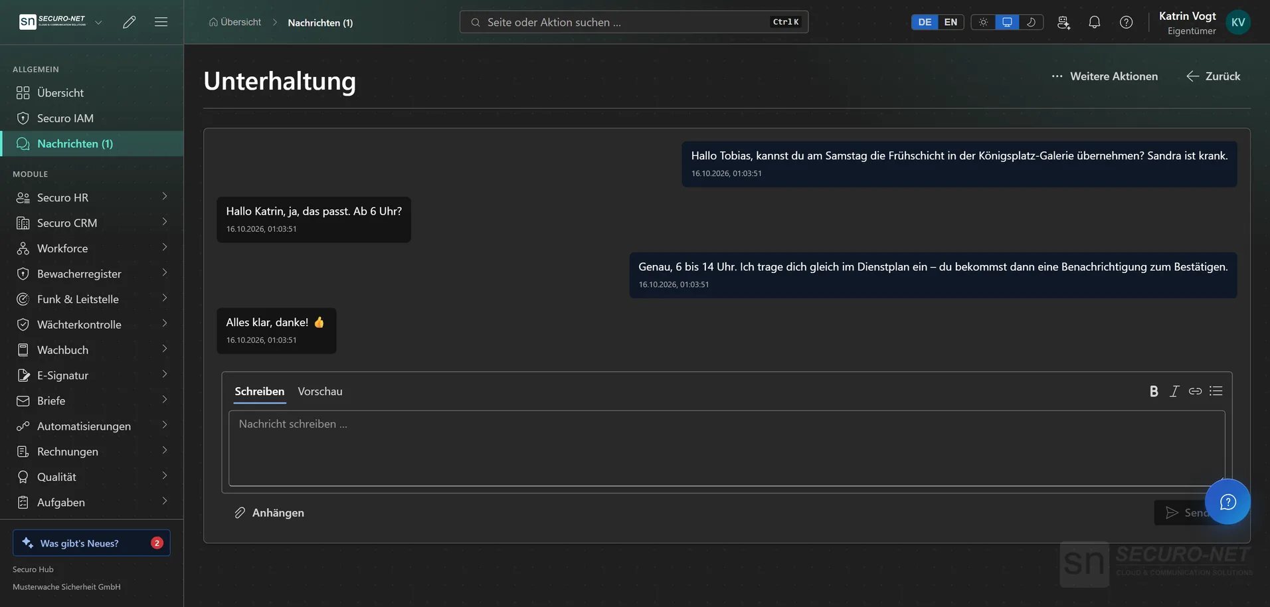Switch to light theme sun icon
Screen dimensions: 1270x607
[x=983, y=22]
